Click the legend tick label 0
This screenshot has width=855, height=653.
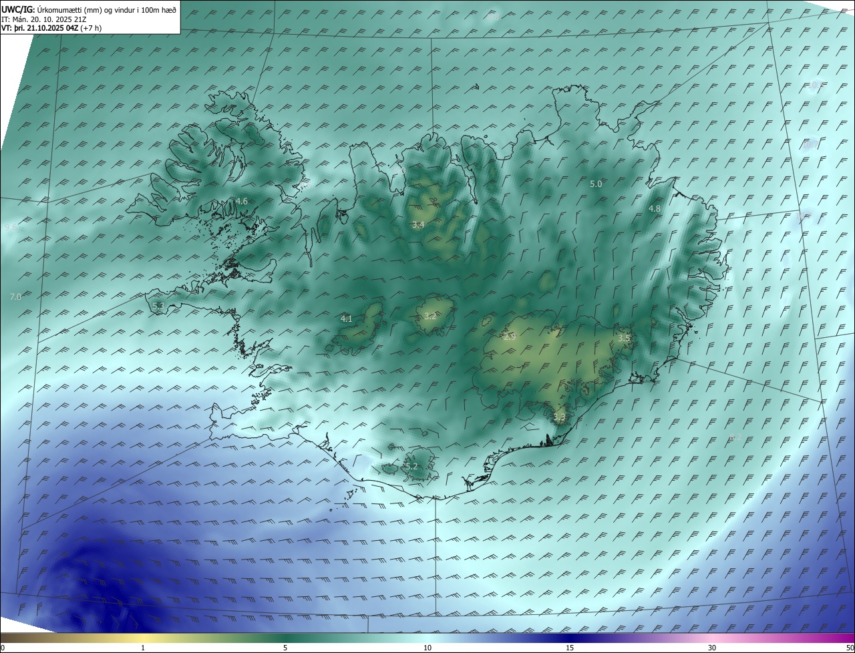[x=3, y=648]
